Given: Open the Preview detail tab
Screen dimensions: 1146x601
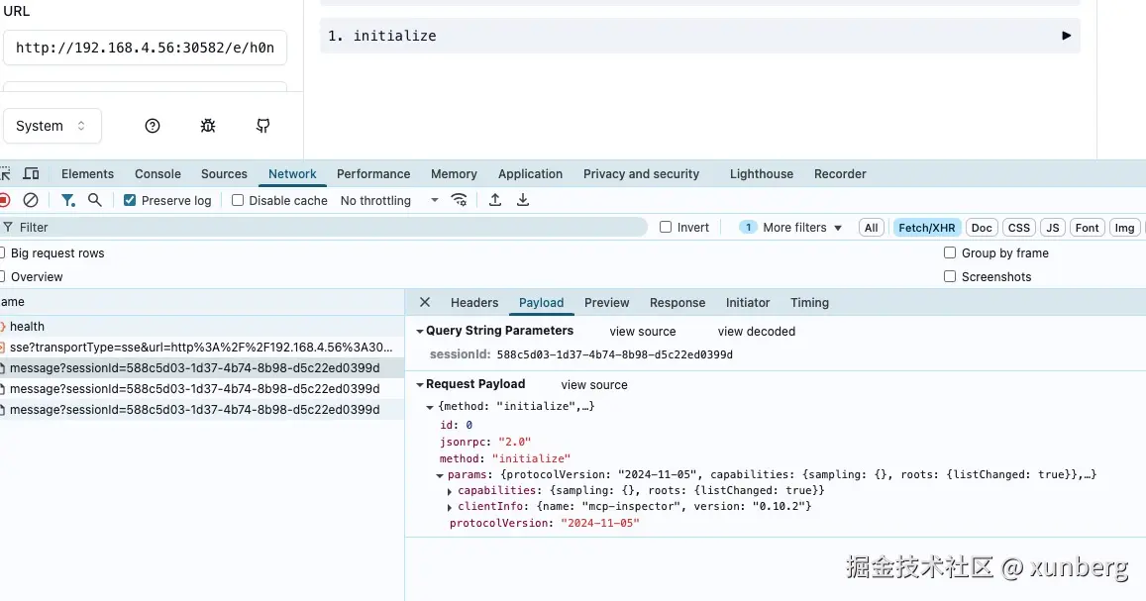Looking at the screenshot, I should pyautogui.click(x=606, y=302).
